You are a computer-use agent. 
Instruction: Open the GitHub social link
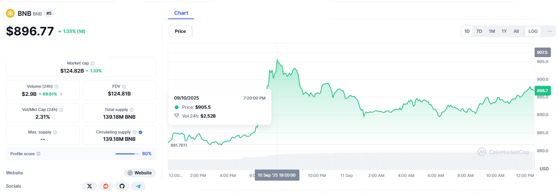(122, 186)
